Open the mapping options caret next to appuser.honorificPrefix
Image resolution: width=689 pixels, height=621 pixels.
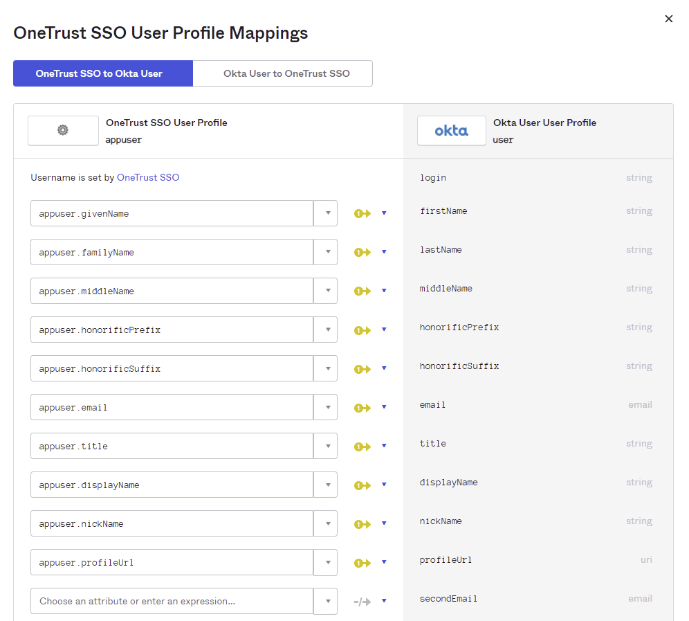[384, 330]
